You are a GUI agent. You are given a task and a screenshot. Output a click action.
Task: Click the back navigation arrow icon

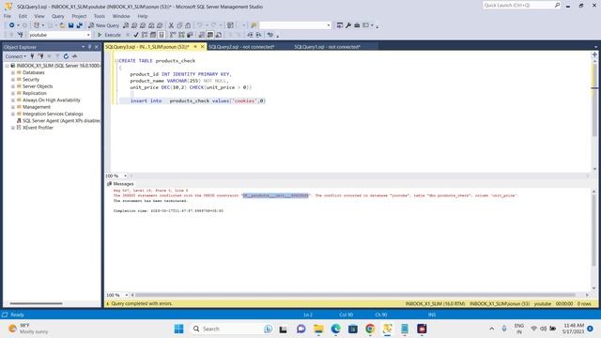pos(12,25)
